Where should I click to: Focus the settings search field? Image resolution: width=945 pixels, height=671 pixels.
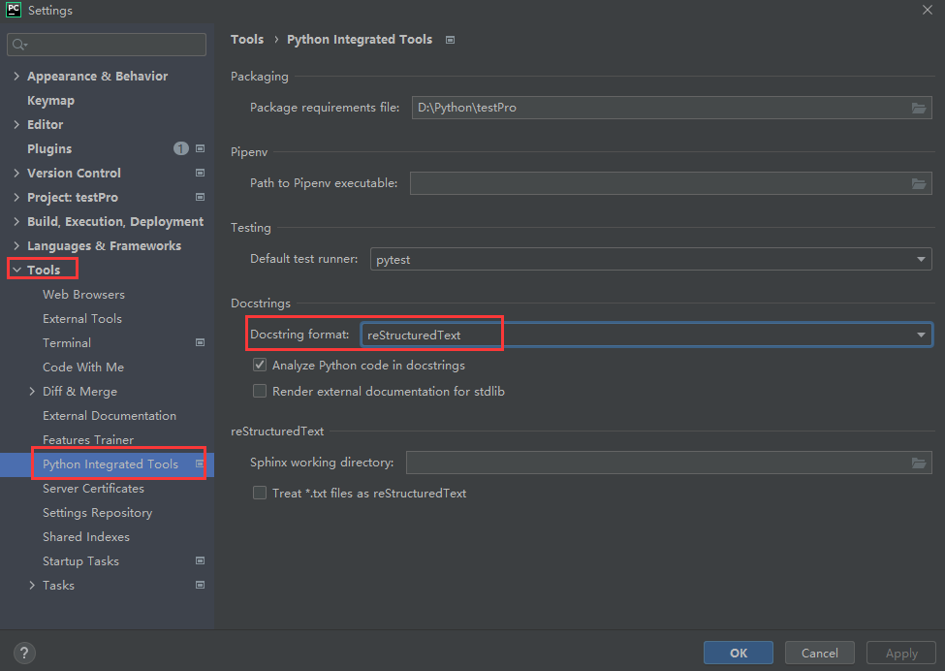[x=107, y=44]
